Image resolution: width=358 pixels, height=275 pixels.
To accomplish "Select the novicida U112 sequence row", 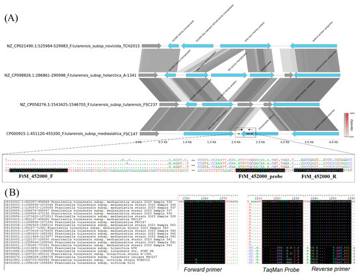I will (70, 263).
